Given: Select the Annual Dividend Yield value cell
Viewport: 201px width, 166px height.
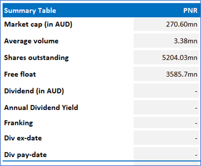Looking at the screenshot, I should point(167,108).
